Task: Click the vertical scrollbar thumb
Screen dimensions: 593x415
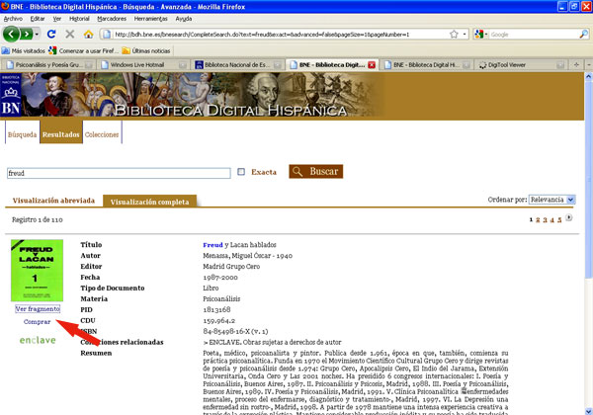Action: coord(588,180)
